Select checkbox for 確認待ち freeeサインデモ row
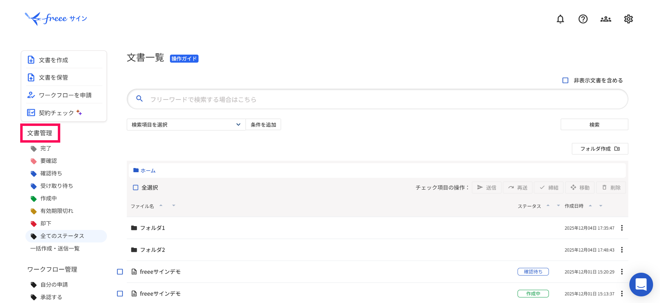The image size is (660, 303). pos(120,272)
